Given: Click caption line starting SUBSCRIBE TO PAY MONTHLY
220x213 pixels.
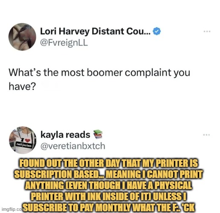Looking at the screenshot, I should (x=109, y=207).
